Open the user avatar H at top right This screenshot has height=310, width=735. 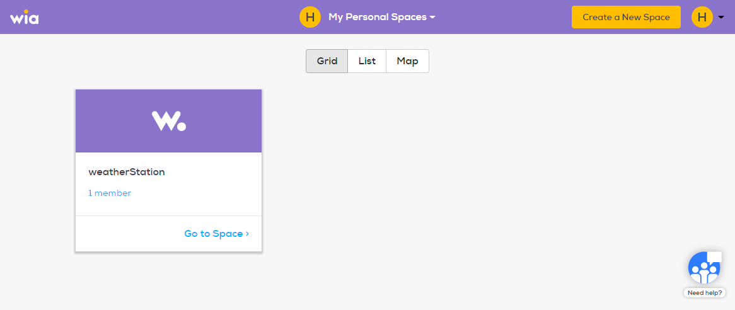point(702,17)
